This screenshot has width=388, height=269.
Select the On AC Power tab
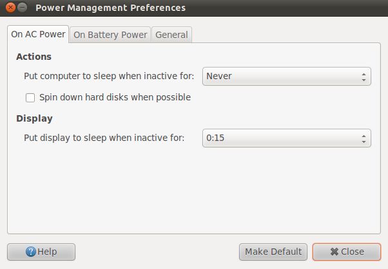click(x=38, y=35)
